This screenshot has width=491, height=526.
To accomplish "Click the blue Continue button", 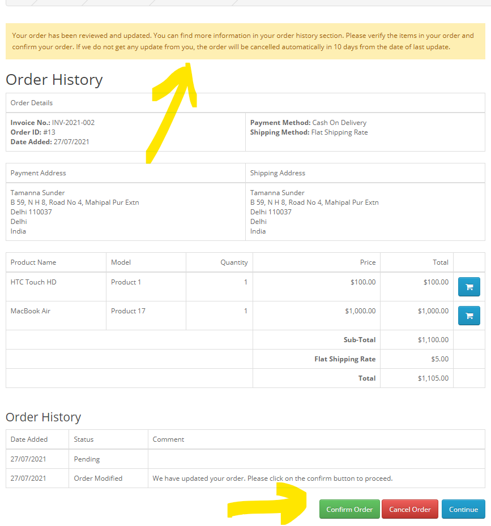I will coord(463,509).
